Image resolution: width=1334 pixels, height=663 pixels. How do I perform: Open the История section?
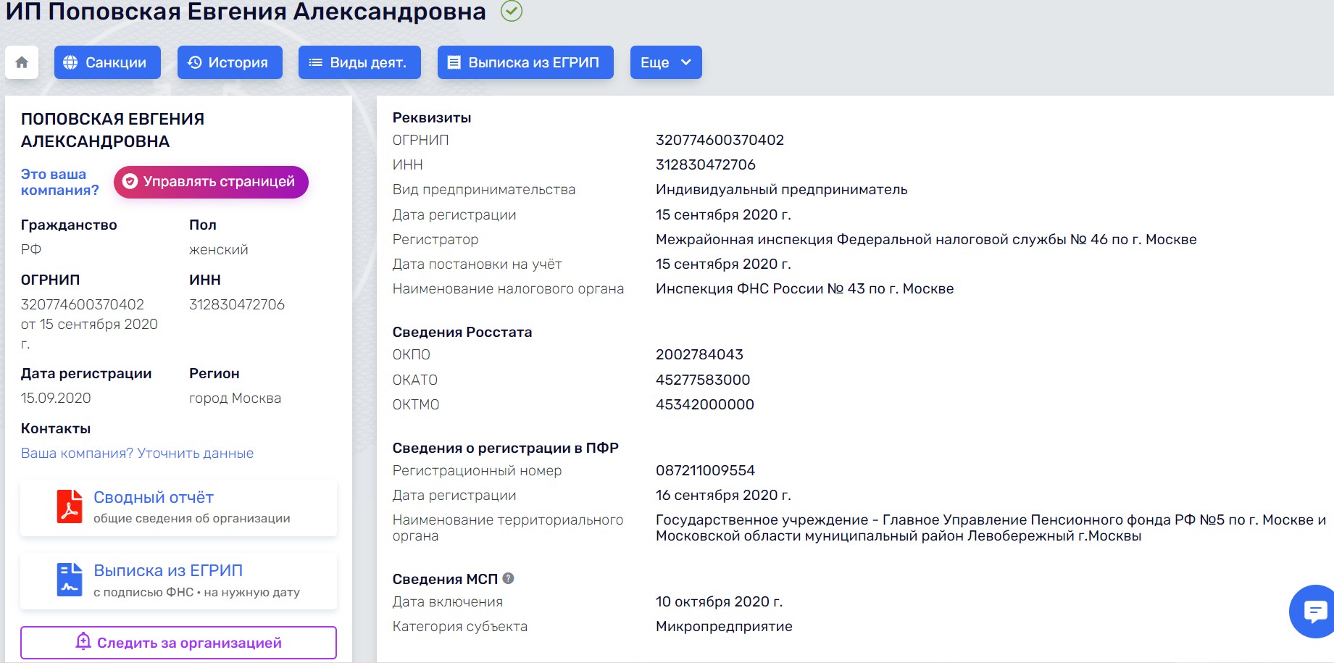coord(230,62)
